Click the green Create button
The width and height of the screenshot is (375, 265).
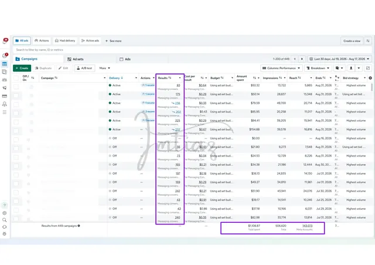pyautogui.click(x=22, y=68)
